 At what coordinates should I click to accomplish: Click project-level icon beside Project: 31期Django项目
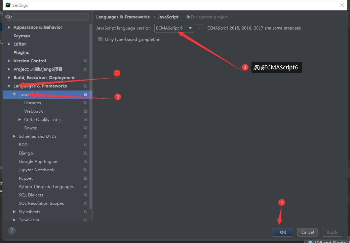tap(85, 69)
